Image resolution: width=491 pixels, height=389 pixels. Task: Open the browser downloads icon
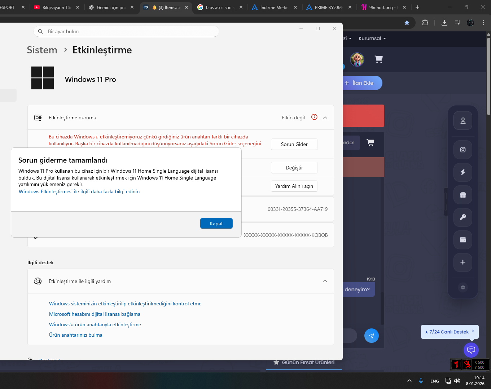444,23
